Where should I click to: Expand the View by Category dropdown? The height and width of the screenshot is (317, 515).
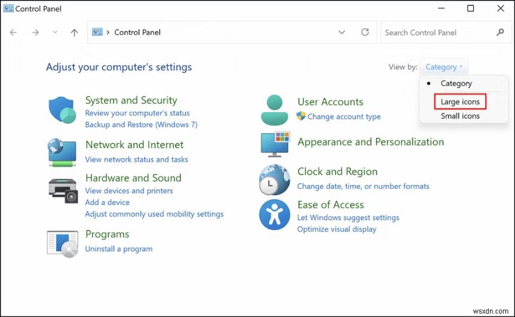444,67
